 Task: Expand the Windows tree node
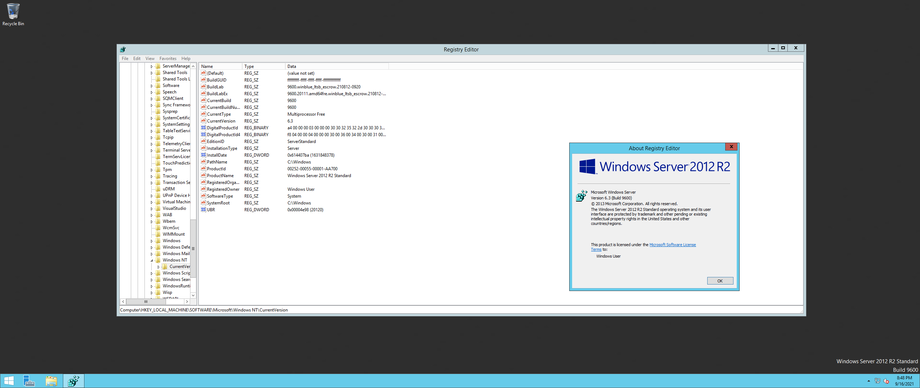(x=152, y=241)
